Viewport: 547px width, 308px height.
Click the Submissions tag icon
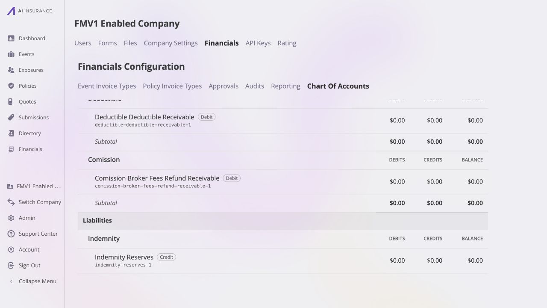tap(11, 118)
